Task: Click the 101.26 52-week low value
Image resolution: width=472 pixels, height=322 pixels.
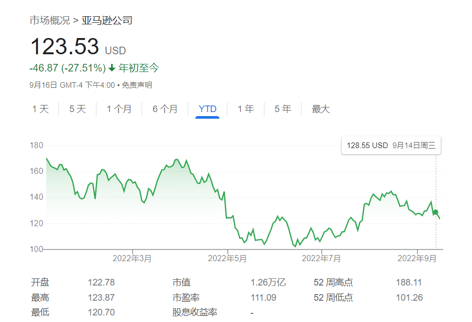Action: pyautogui.click(x=410, y=298)
